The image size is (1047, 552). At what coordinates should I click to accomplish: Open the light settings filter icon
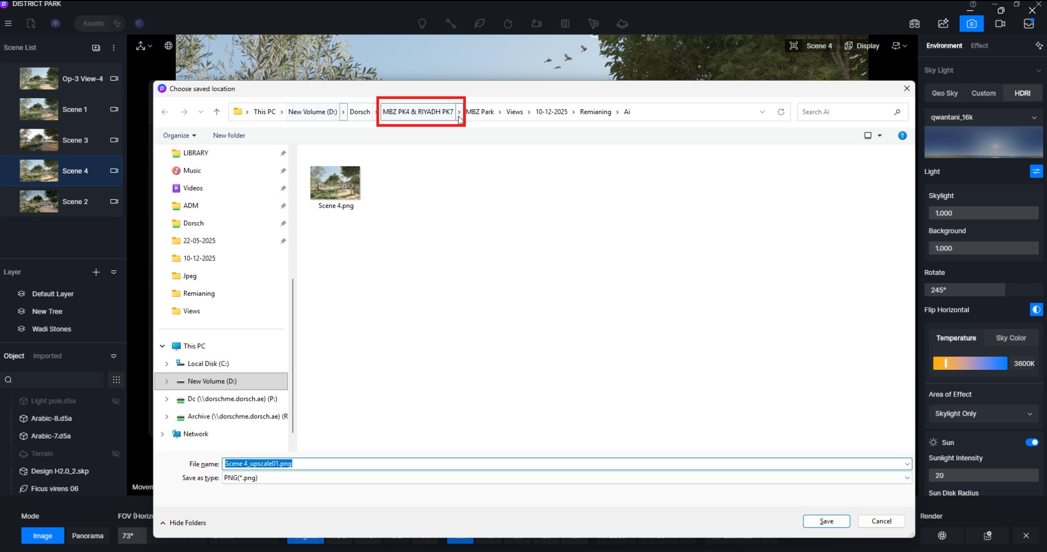click(x=1036, y=171)
